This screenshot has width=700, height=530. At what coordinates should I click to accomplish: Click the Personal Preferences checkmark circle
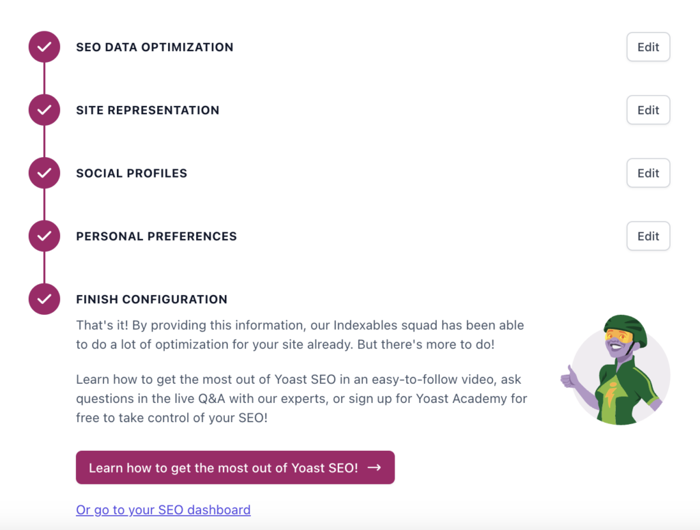pyautogui.click(x=44, y=236)
